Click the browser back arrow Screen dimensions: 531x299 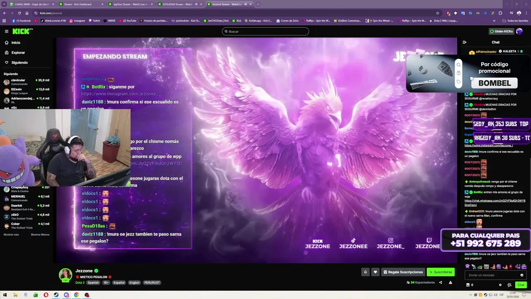[x=5, y=13]
